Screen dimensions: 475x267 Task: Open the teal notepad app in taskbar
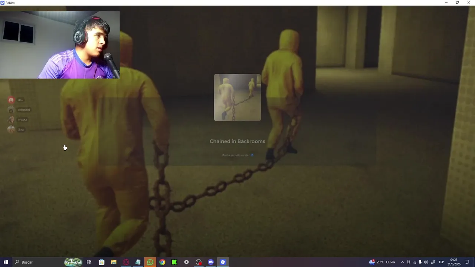click(138, 262)
